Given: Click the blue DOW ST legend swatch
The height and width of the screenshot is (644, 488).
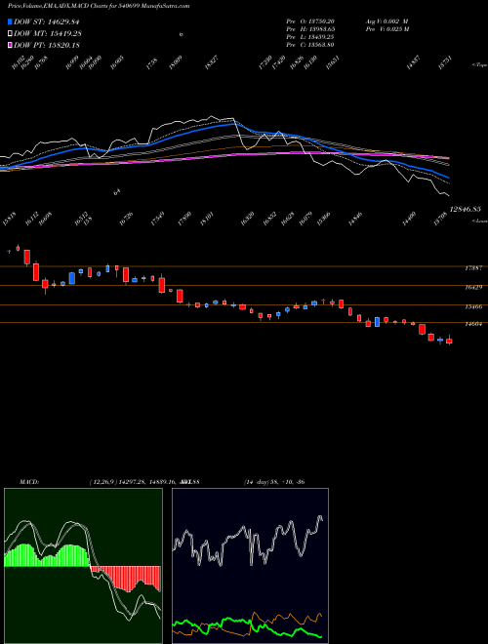Looking at the screenshot, I should click(11, 21).
